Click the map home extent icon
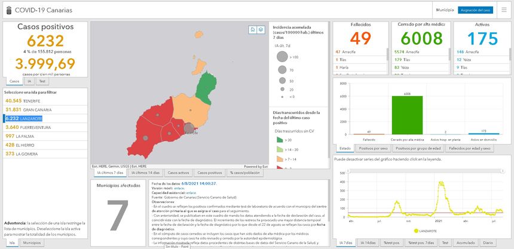The image size is (514, 249). click(x=252, y=29)
